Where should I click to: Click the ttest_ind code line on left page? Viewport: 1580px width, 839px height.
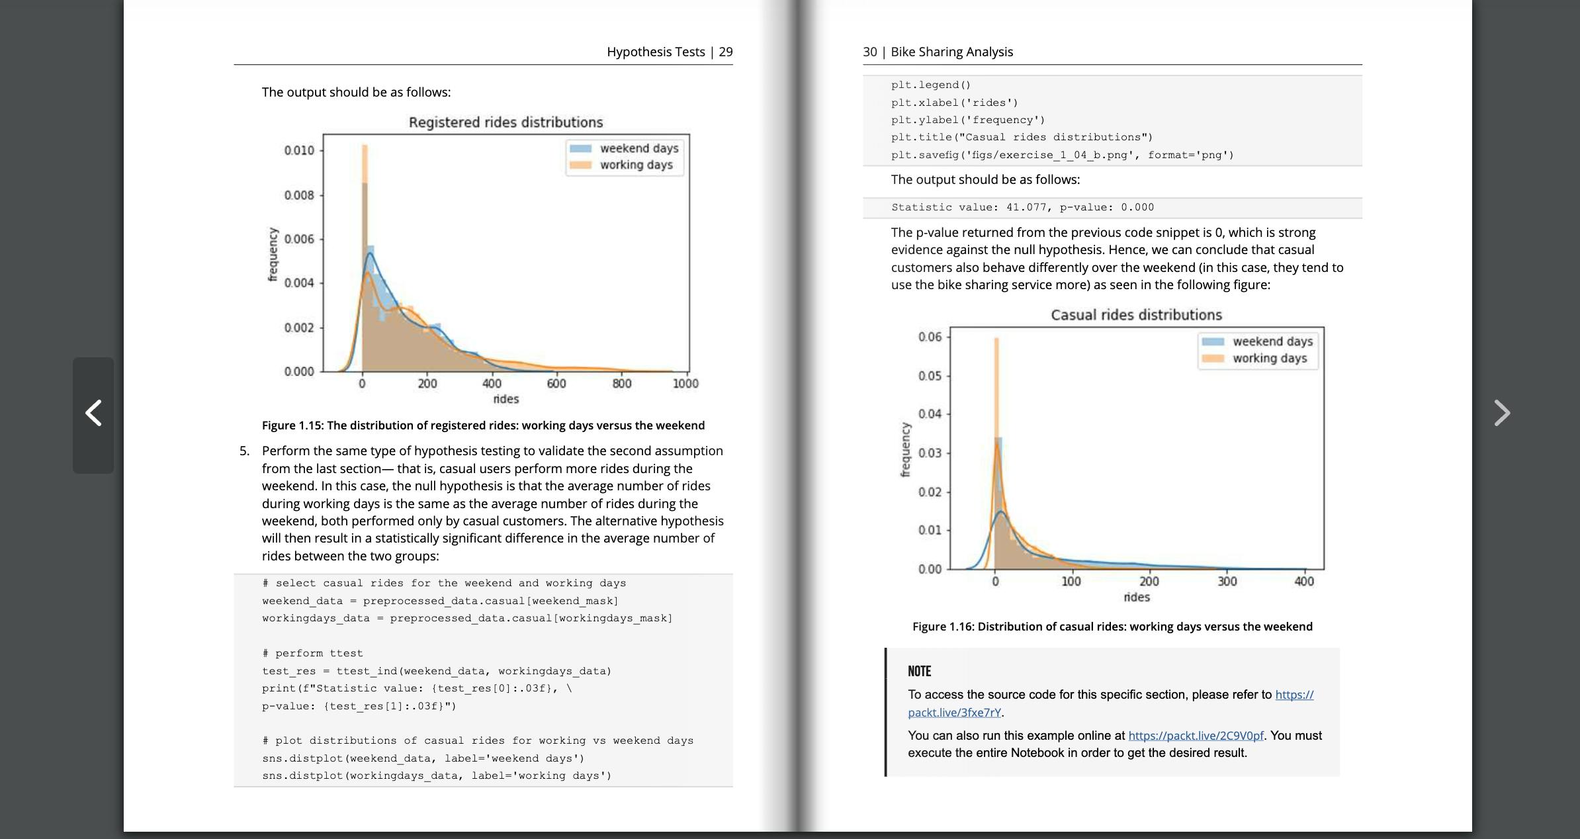[x=437, y=671]
